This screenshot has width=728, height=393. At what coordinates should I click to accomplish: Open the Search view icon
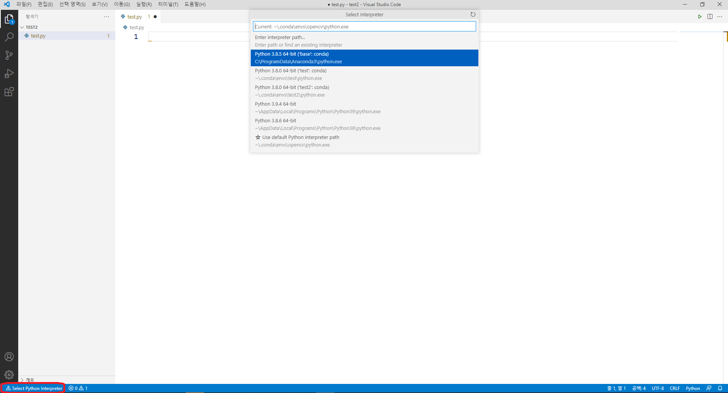tap(9, 37)
